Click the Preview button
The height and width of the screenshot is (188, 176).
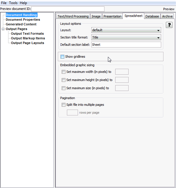169,9
